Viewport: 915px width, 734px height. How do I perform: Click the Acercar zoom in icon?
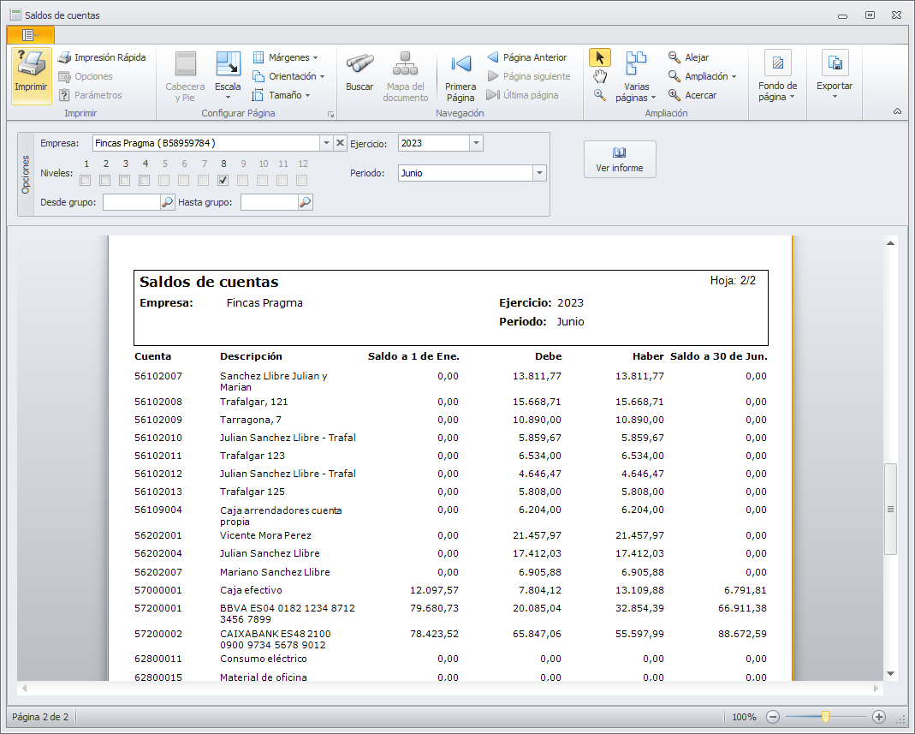[674, 95]
